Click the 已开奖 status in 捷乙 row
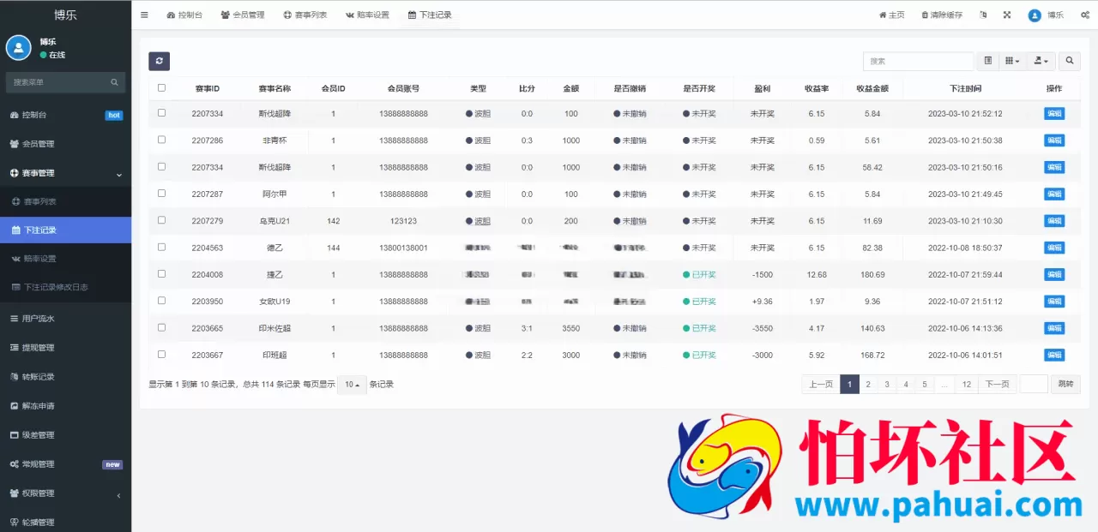The height and width of the screenshot is (532, 1098). [x=699, y=274]
